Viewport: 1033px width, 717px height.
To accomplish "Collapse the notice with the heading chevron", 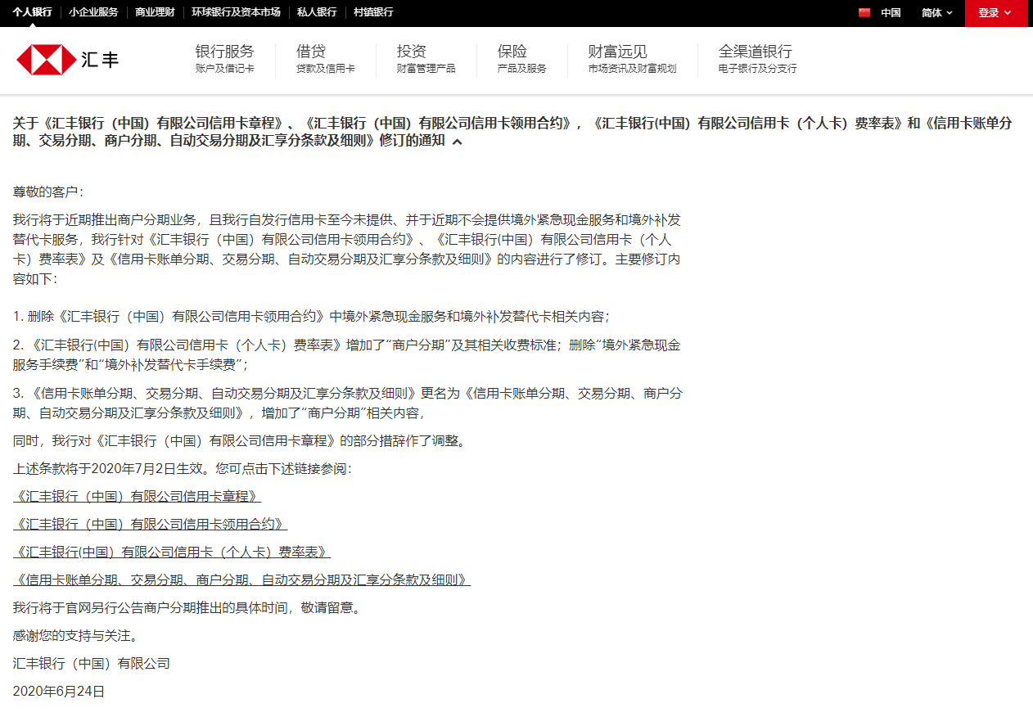I will pyautogui.click(x=457, y=142).
